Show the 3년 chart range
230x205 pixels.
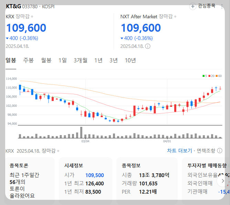[x=114, y=60]
